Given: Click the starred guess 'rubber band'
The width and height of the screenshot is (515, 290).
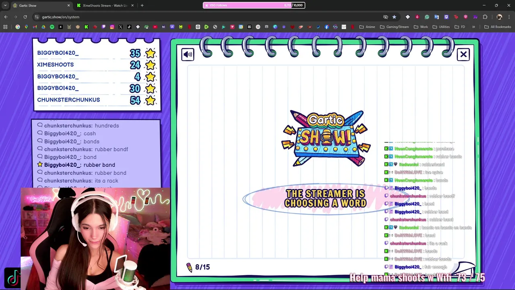Looking at the screenshot, I should pyautogui.click(x=76, y=165).
